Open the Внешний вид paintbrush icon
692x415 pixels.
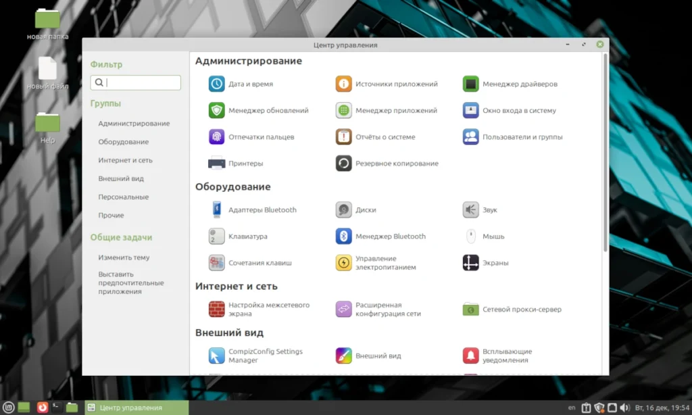343,356
